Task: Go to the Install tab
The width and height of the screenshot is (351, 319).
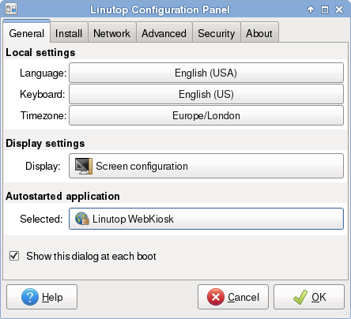Action: coord(69,33)
